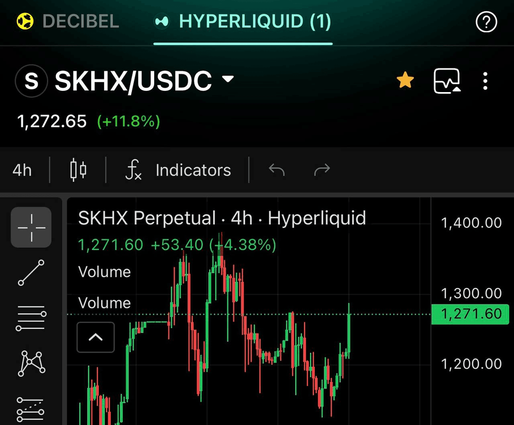The width and height of the screenshot is (514, 425).
Task: Collapse the chart legend with the chevron button
Action: [96, 337]
